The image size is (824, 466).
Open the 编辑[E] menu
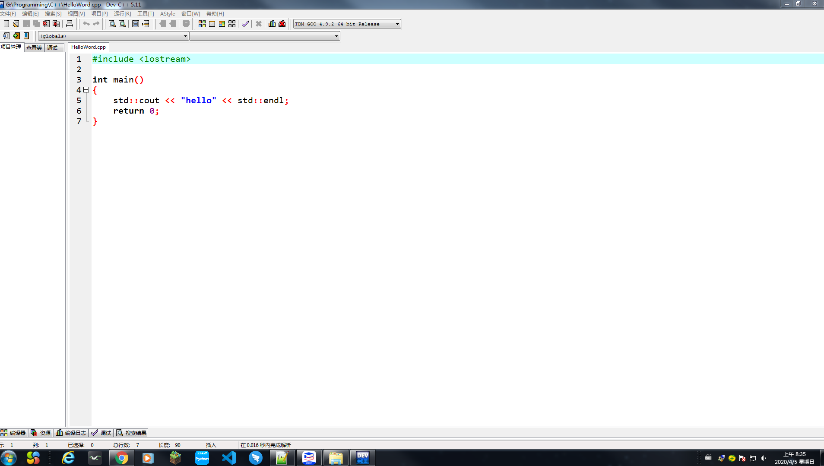point(30,14)
